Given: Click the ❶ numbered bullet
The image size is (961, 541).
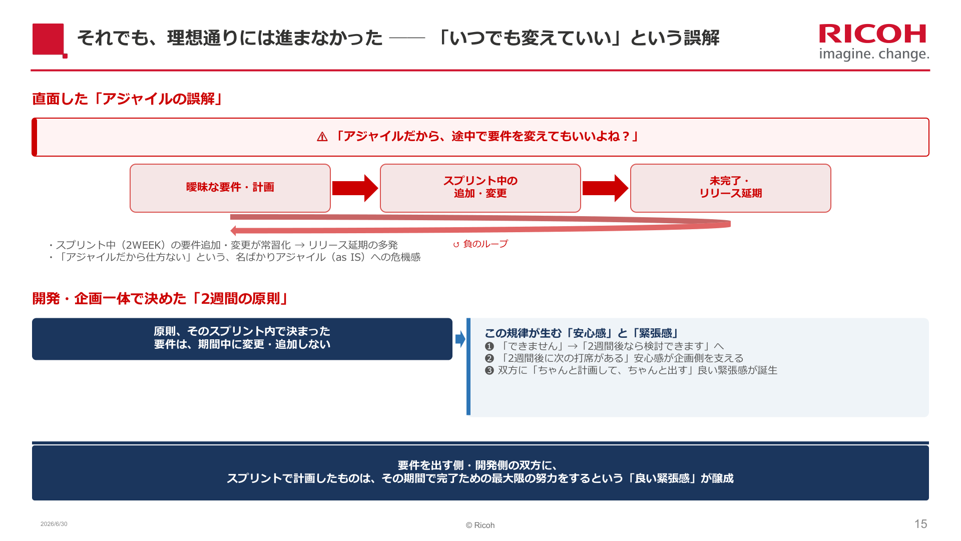Looking at the screenshot, I should tap(490, 346).
